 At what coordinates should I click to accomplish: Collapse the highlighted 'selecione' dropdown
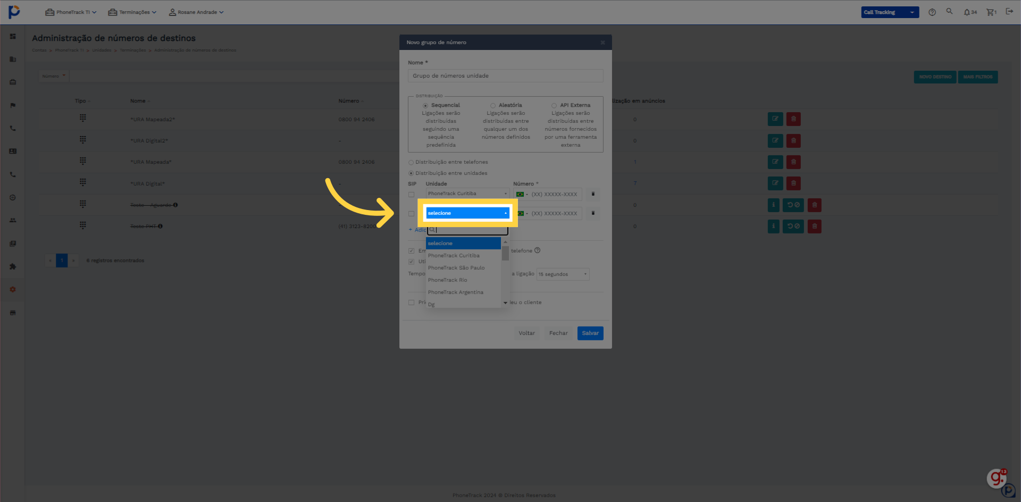point(467,213)
